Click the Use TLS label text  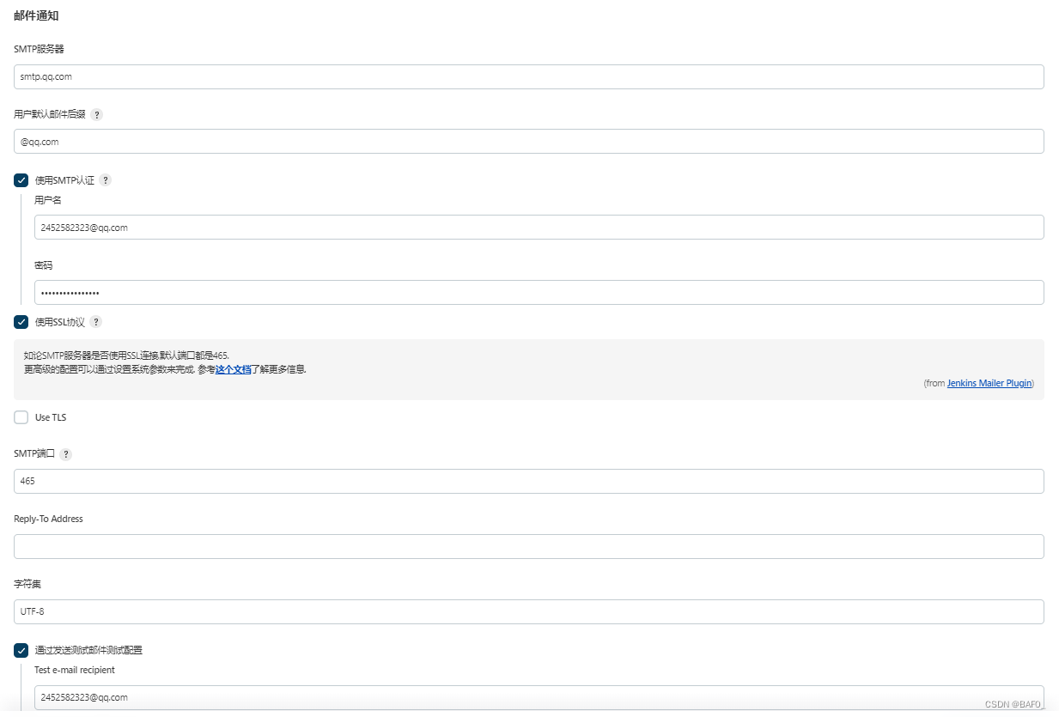tap(51, 417)
